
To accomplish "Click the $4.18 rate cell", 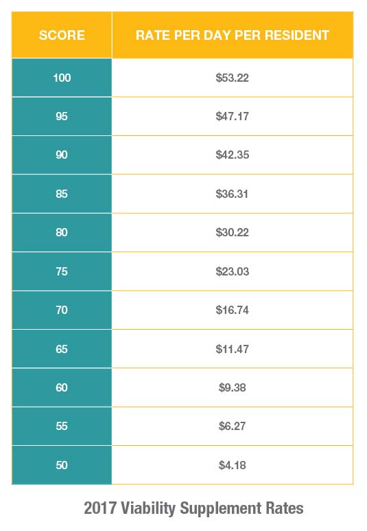I will pyautogui.click(x=233, y=465).
